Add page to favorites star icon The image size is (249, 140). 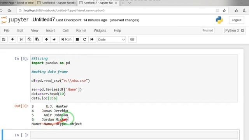(224, 10)
